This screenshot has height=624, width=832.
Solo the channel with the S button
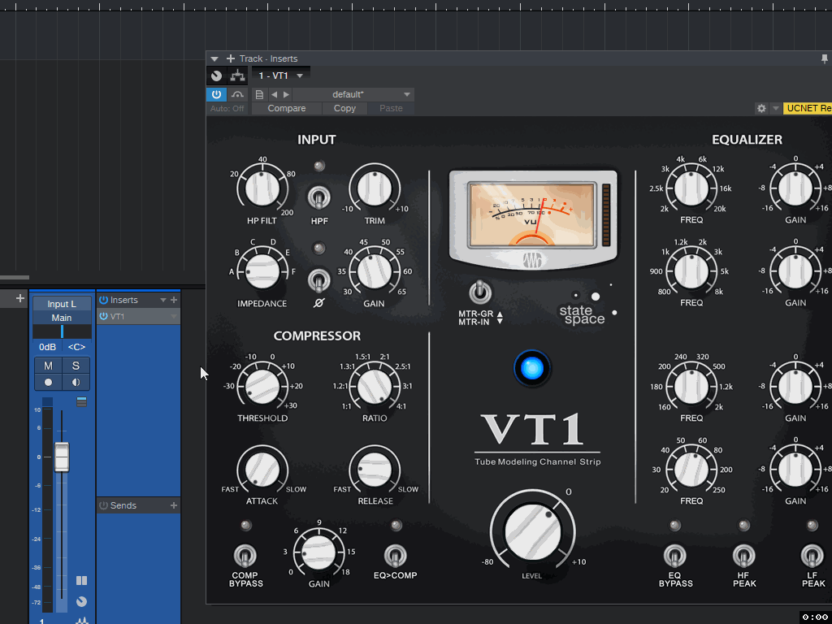(x=76, y=366)
